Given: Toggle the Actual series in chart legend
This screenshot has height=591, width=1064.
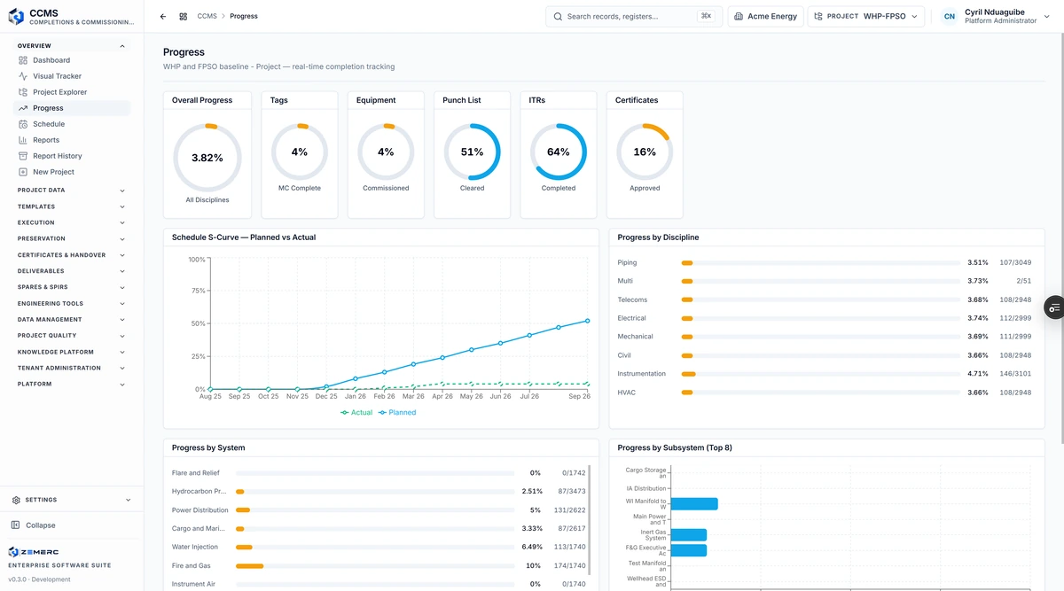Looking at the screenshot, I should (x=356, y=412).
